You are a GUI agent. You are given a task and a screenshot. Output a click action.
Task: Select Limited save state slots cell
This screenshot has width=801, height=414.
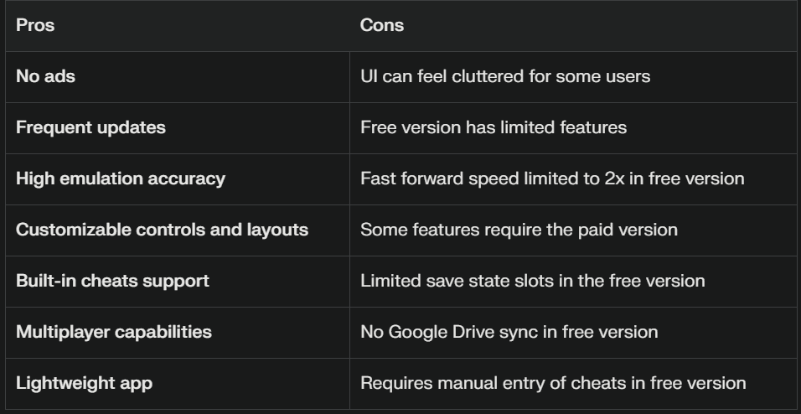pos(573,281)
